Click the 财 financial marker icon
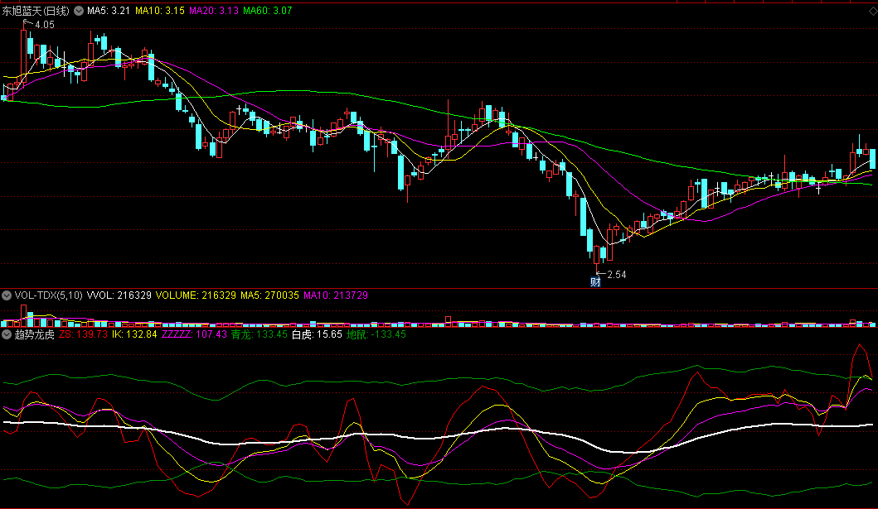Image resolution: width=878 pixels, height=509 pixels. [x=596, y=282]
